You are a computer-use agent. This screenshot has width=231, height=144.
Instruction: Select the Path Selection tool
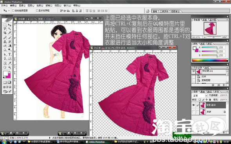tap(5, 54)
